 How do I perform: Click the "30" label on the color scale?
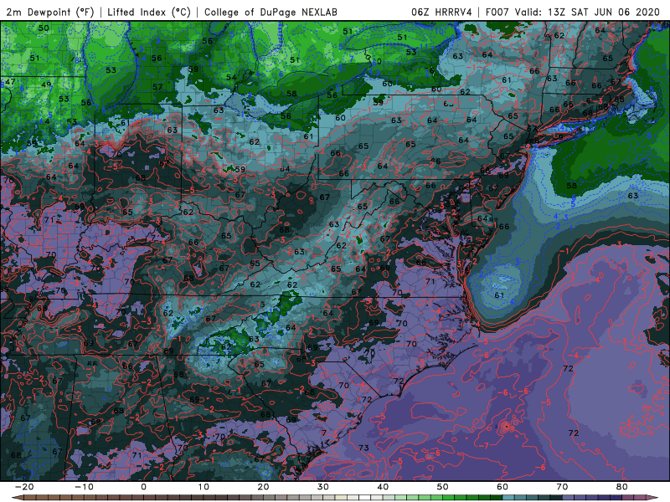pyautogui.click(x=323, y=487)
